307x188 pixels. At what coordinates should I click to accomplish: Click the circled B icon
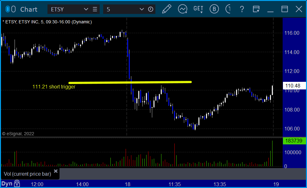pyautogui.click(x=214, y=9)
